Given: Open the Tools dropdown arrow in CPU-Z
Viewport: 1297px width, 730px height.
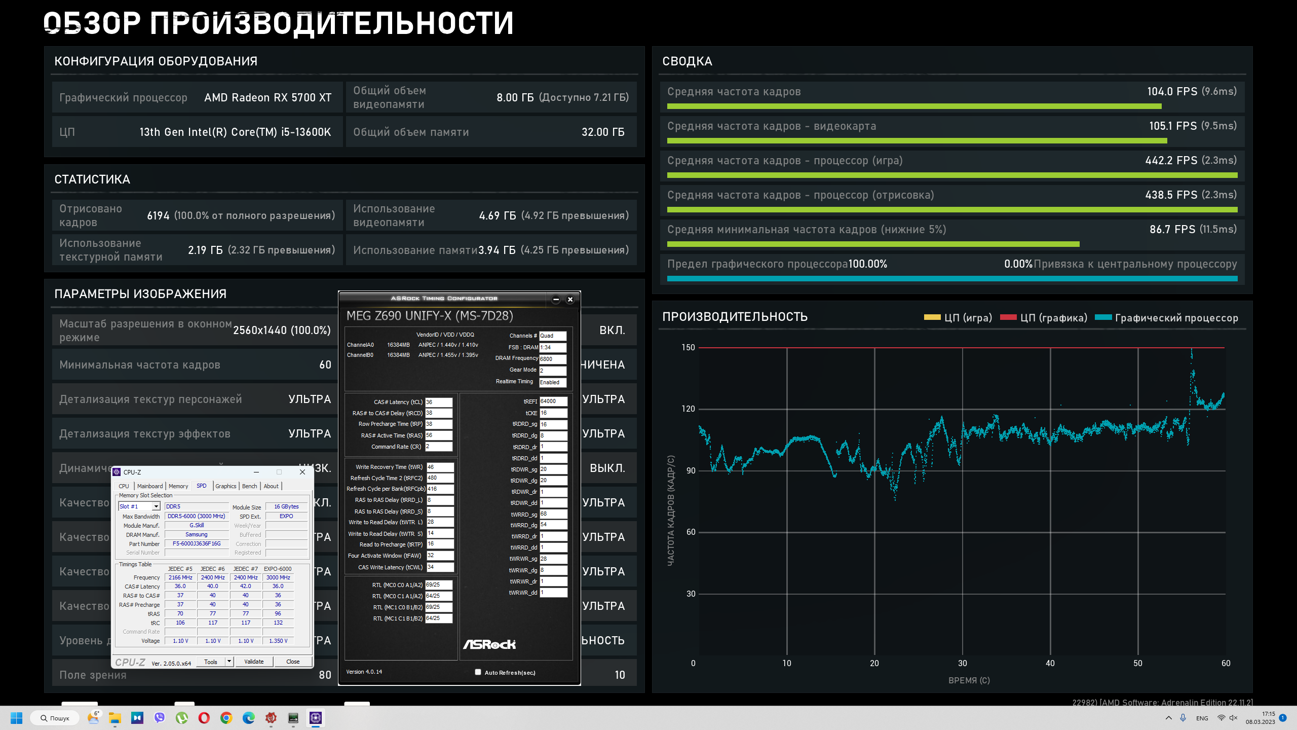Looking at the screenshot, I should click(x=229, y=661).
